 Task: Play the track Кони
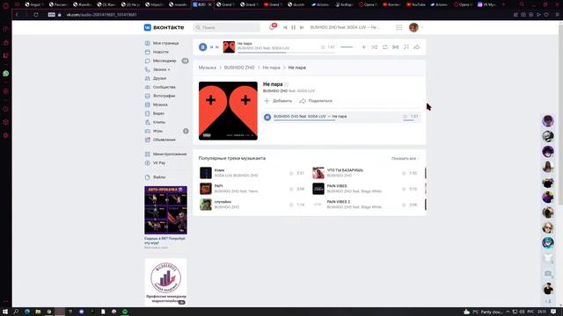(206, 173)
